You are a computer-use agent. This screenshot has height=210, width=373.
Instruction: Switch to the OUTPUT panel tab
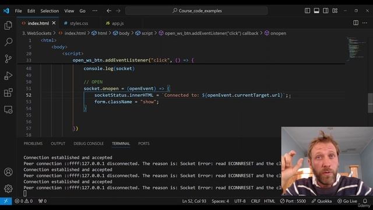[58, 143]
